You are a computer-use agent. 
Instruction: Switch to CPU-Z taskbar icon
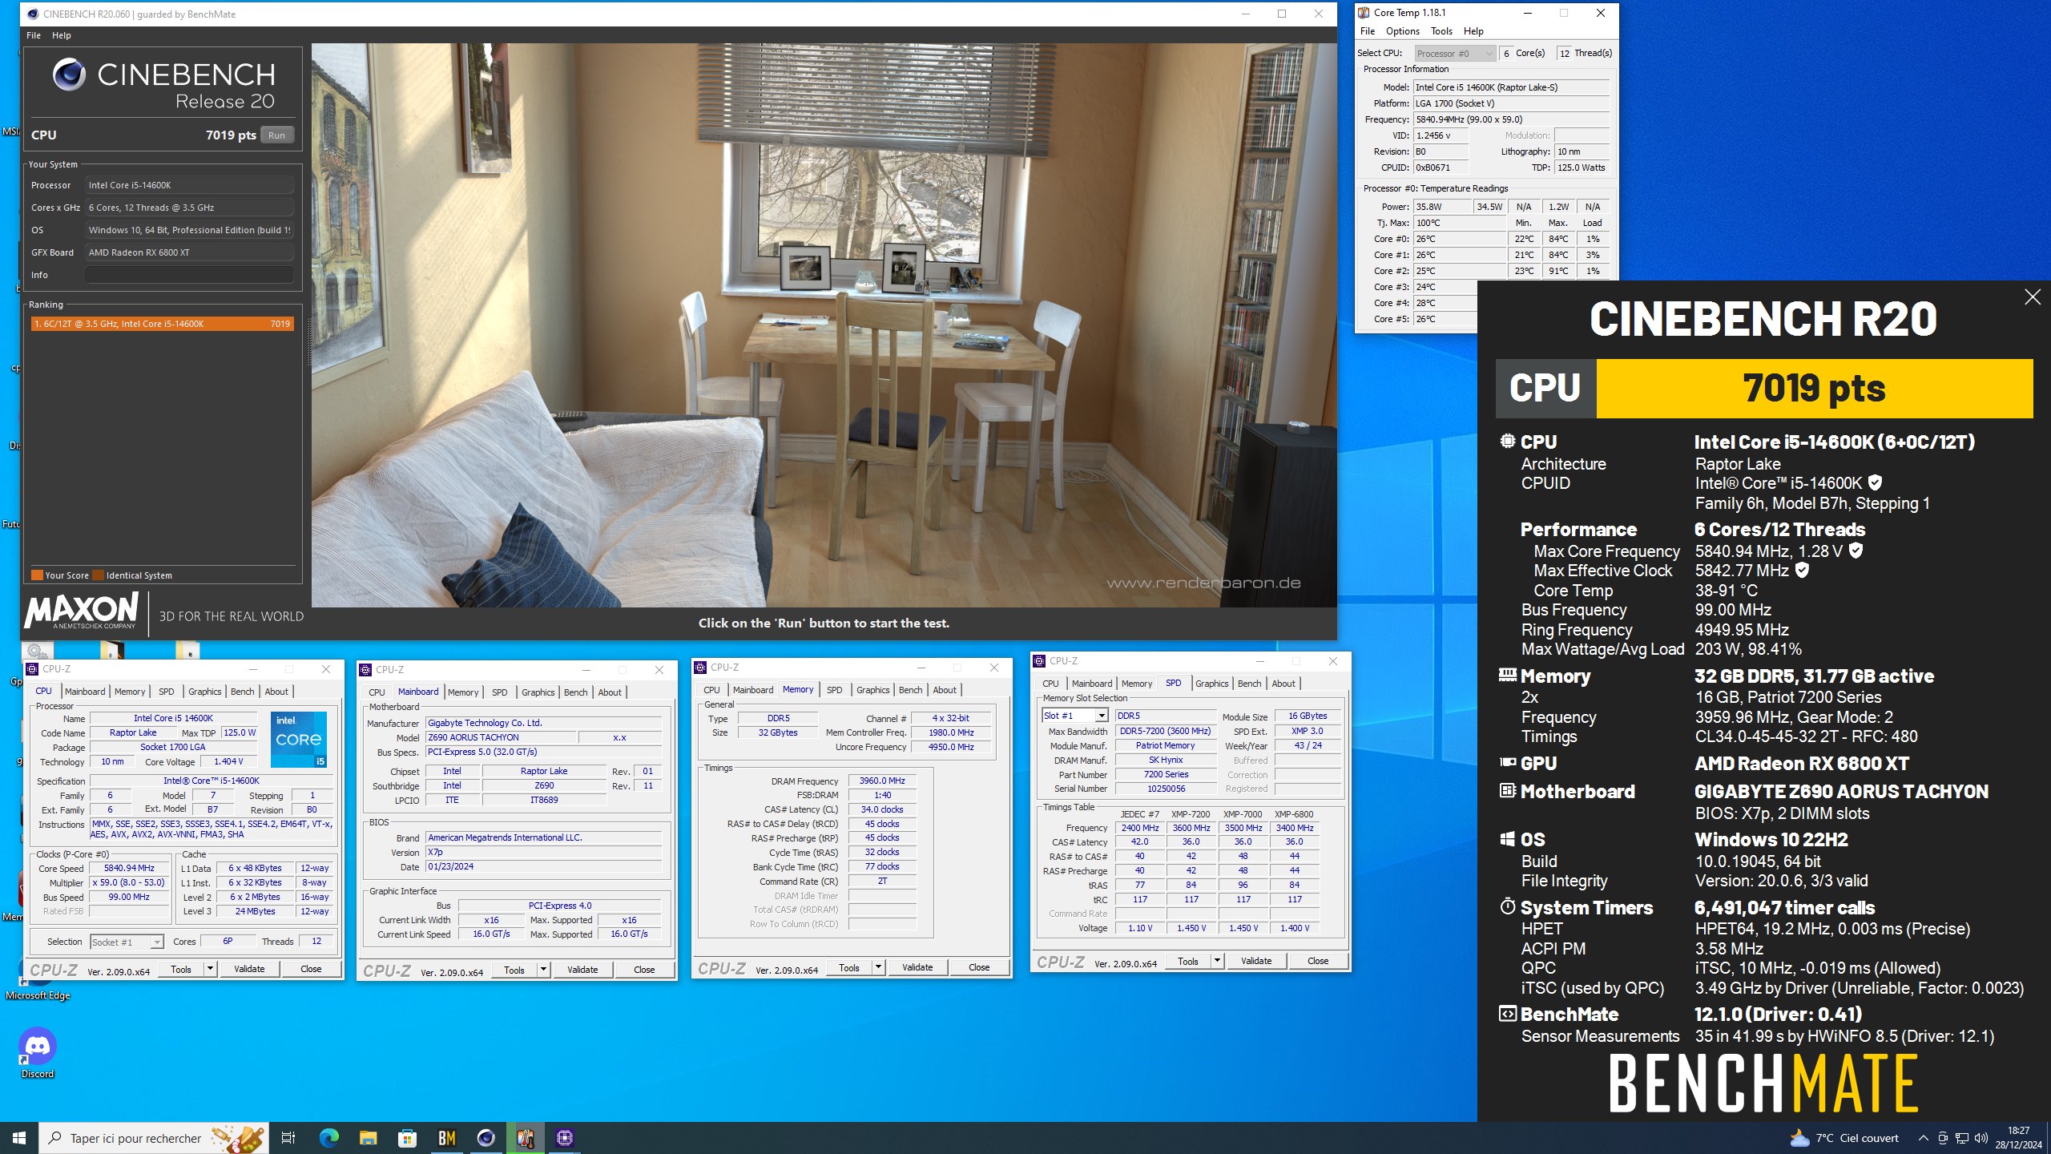[565, 1138]
